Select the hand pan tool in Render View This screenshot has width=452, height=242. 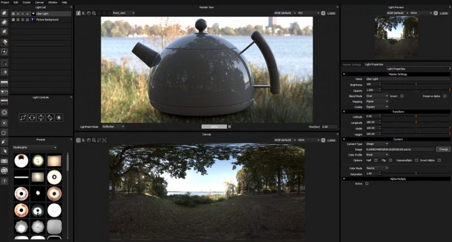tap(89, 13)
